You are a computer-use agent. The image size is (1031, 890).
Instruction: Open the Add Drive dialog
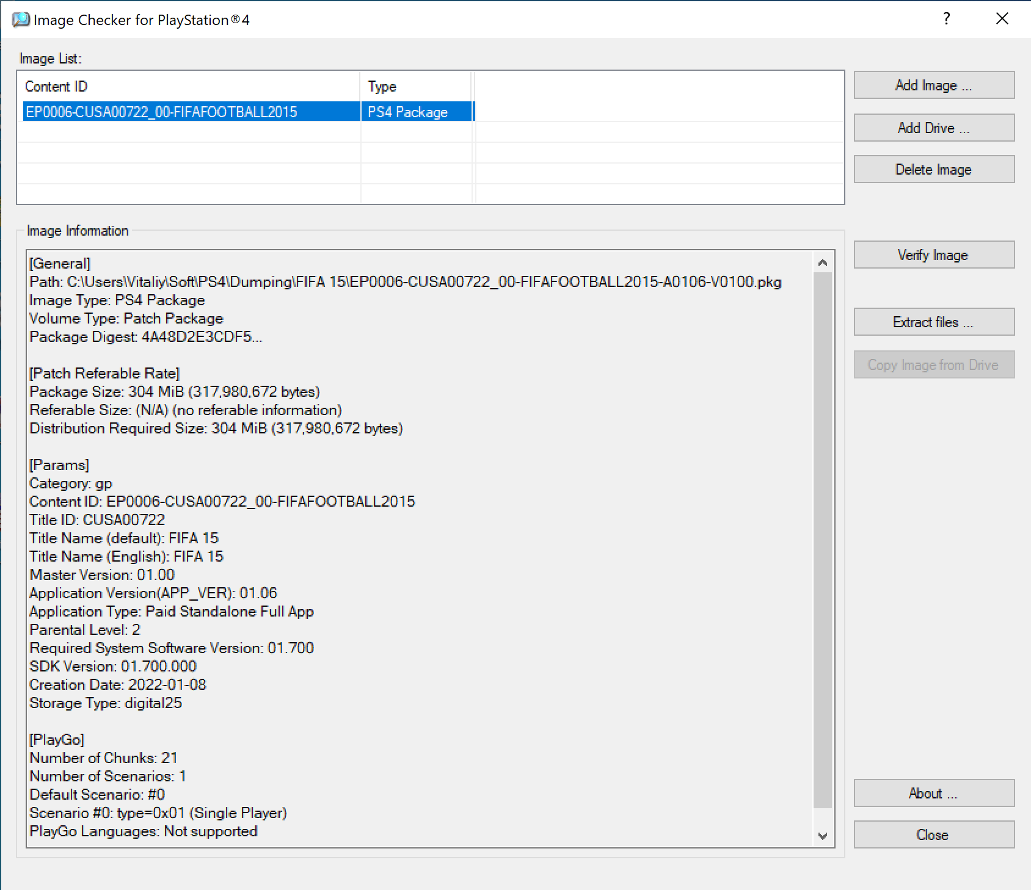[934, 128]
